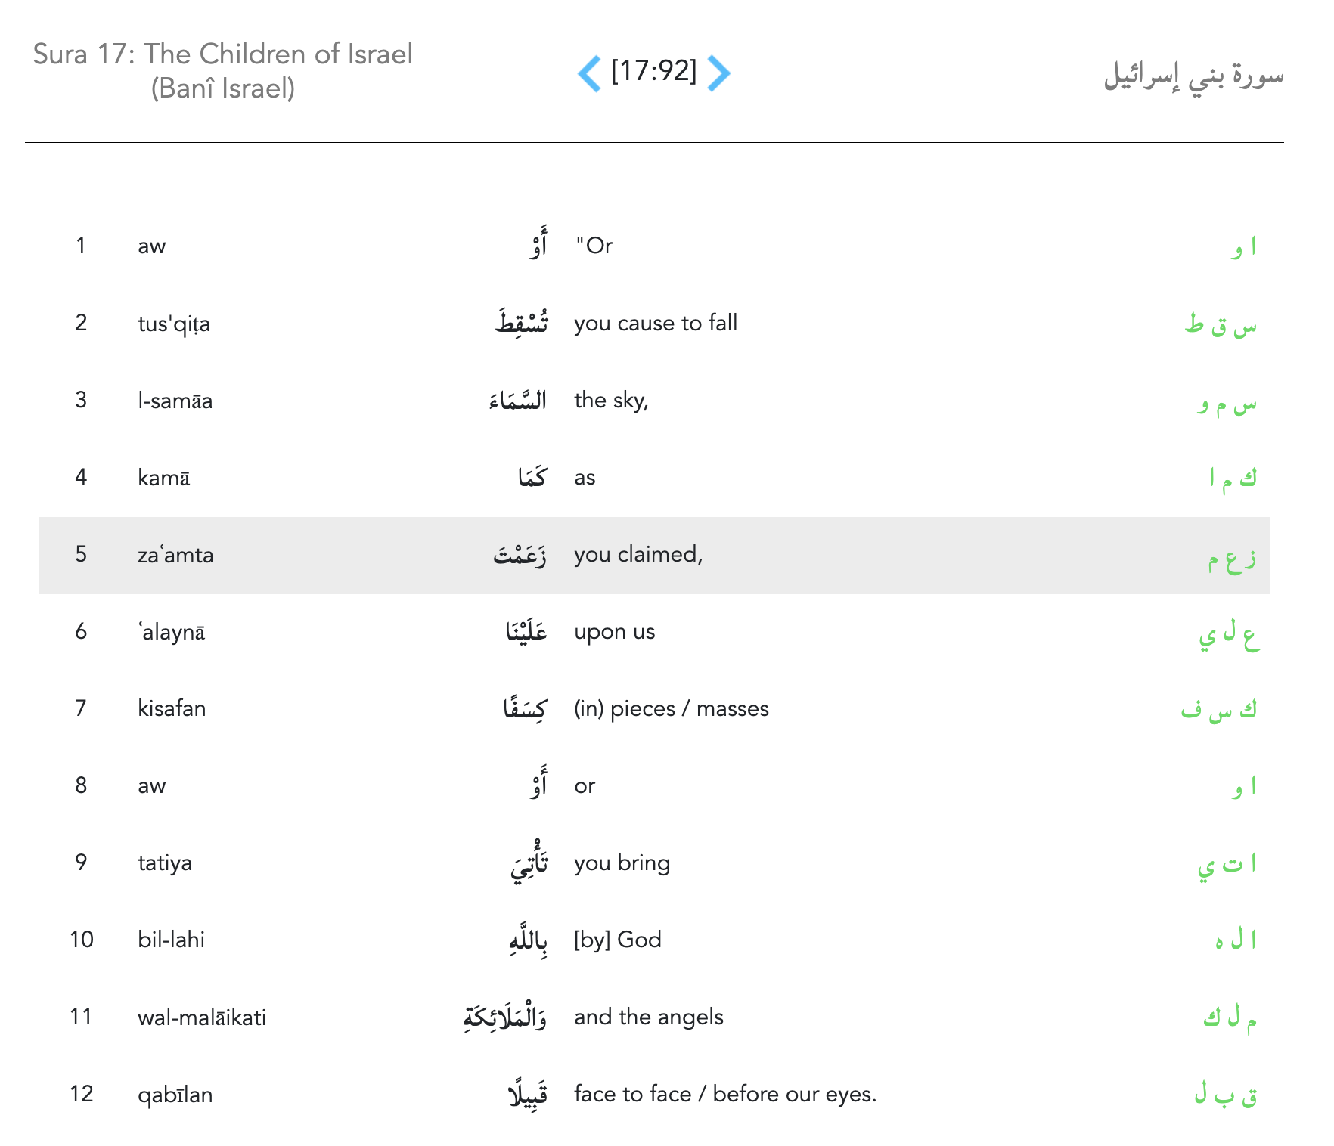Select the green root letters for za'amta

coord(1231,559)
